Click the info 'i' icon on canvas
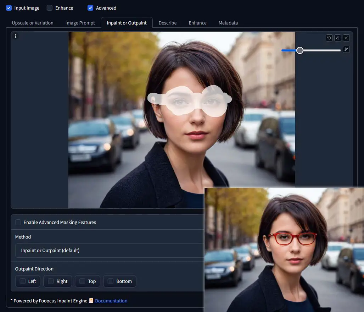 pos(15,36)
